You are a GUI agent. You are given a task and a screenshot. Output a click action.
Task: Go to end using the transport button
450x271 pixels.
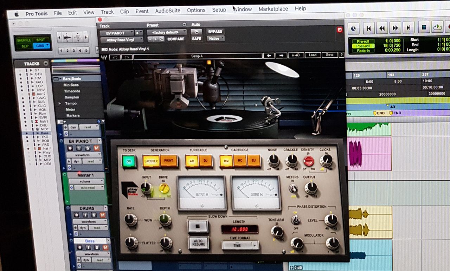point(408,28)
